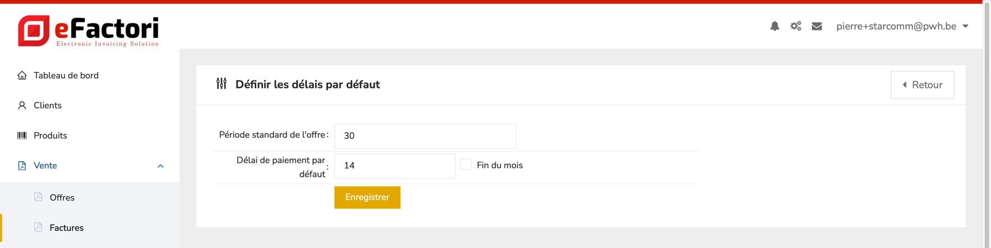Image resolution: width=991 pixels, height=248 pixels.
Task: Click the document icon beside Offres
Action: tap(38, 197)
